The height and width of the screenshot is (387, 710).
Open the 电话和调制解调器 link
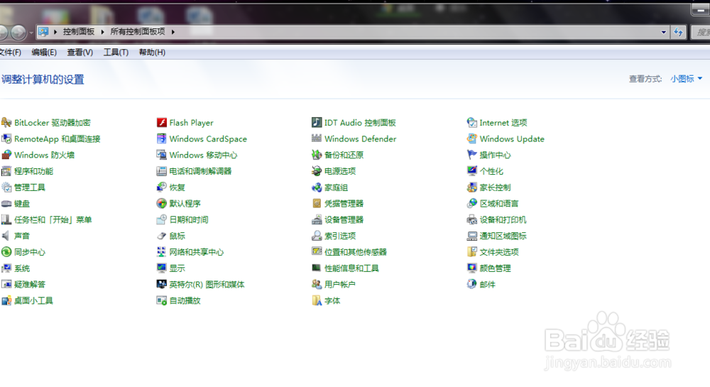201,171
